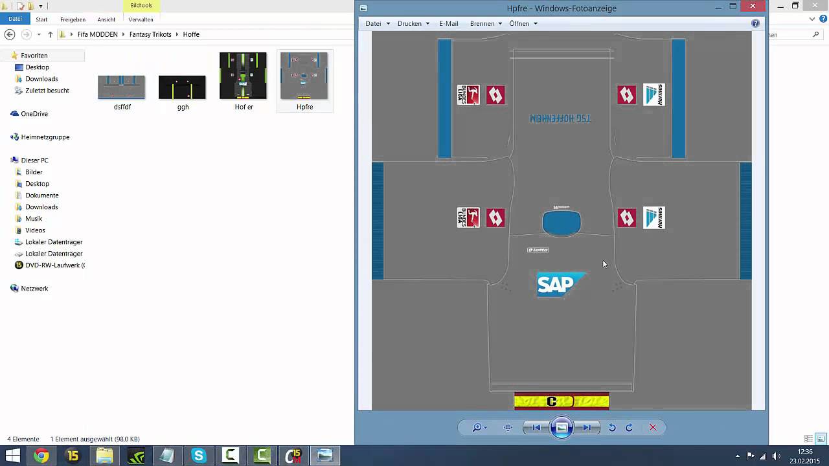Screen dimensions: 829x466
Task: Open the Musik folder
Action: tap(33, 219)
